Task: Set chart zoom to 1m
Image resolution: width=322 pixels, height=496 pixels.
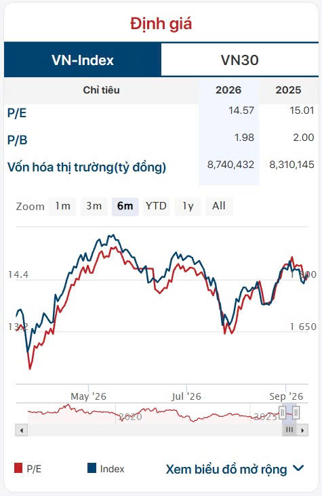Action: point(62,206)
